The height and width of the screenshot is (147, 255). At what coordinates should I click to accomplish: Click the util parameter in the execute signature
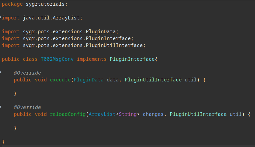(x=190, y=80)
